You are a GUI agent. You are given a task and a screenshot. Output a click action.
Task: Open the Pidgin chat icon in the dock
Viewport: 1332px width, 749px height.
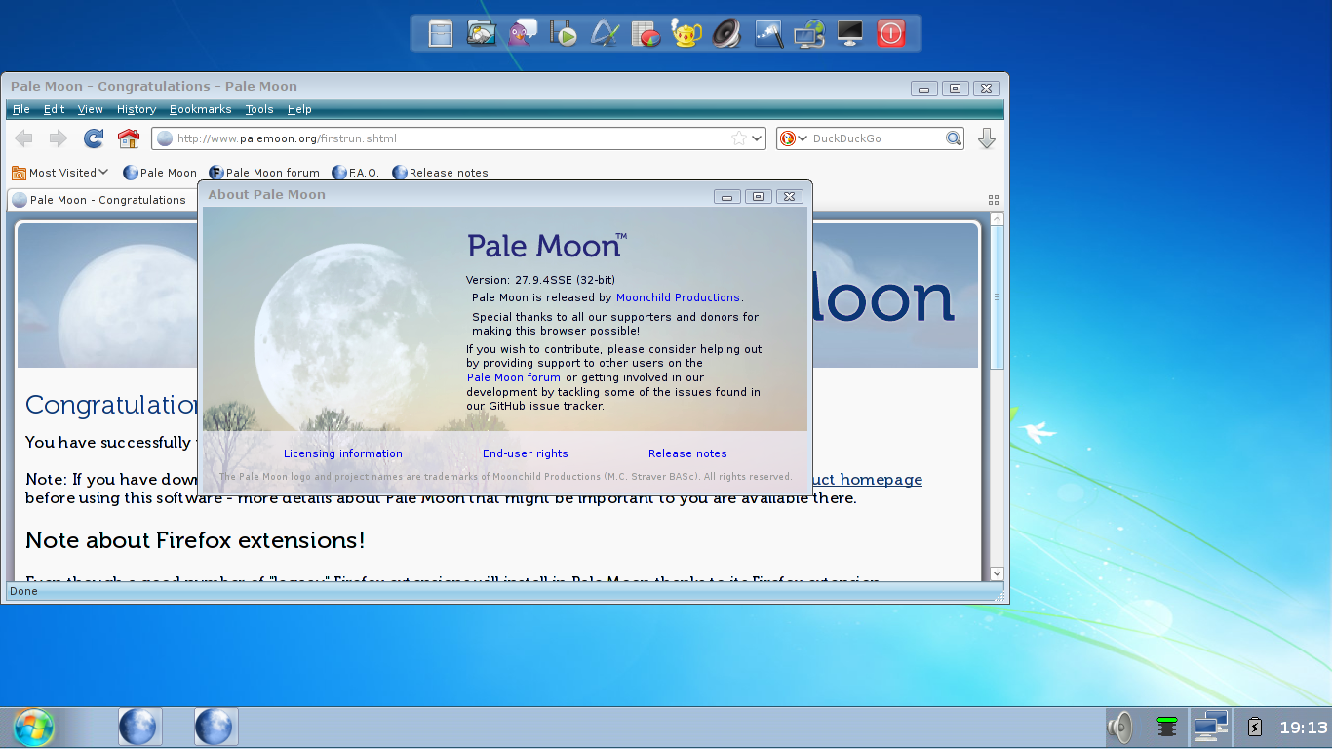pyautogui.click(x=523, y=34)
